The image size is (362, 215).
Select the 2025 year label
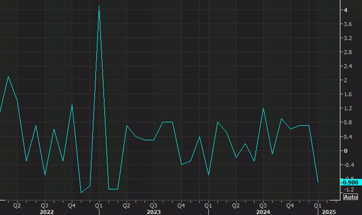(x=329, y=212)
